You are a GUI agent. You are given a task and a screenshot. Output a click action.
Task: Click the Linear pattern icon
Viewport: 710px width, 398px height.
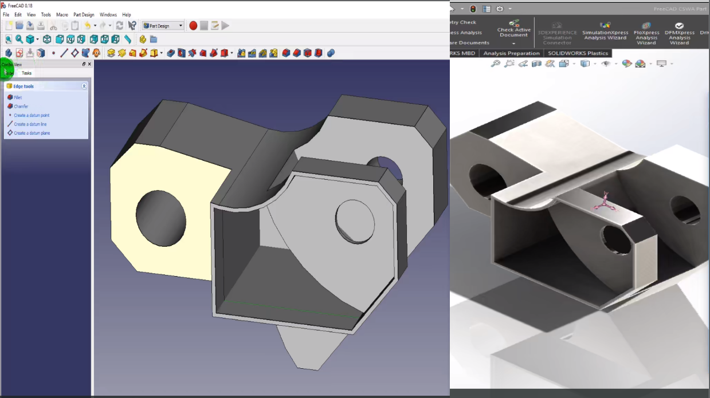click(252, 53)
